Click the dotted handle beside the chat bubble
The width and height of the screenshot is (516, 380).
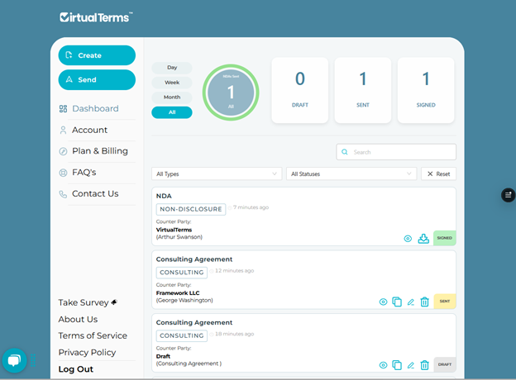pyautogui.click(x=33, y=360)
